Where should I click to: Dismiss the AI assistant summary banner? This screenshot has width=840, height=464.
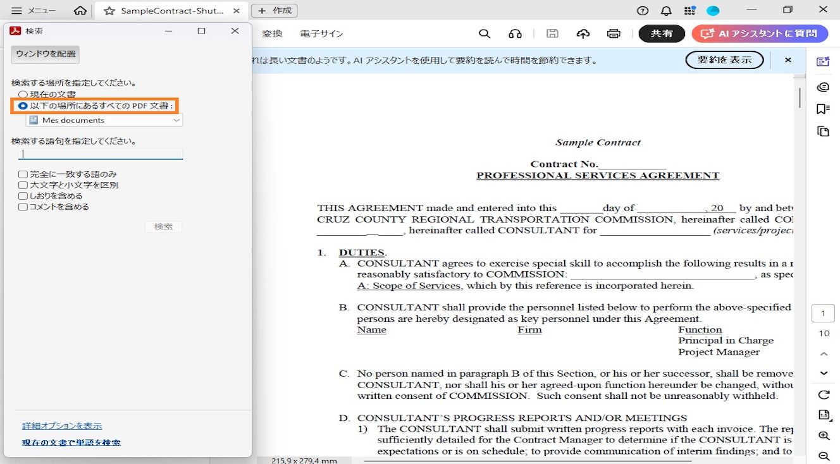pos(788,60)
